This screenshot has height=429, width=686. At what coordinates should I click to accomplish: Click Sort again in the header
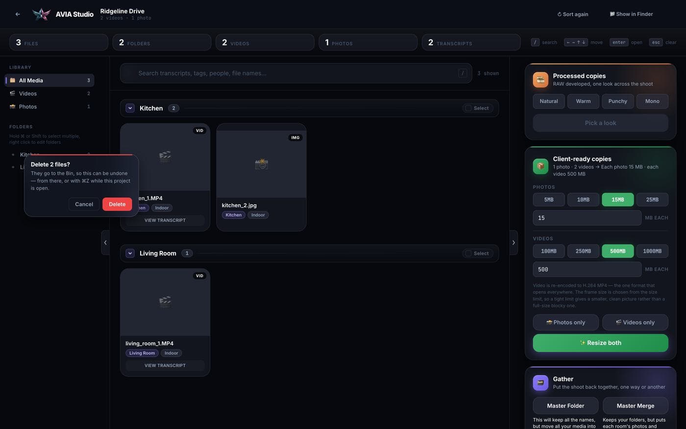[573, 14]
